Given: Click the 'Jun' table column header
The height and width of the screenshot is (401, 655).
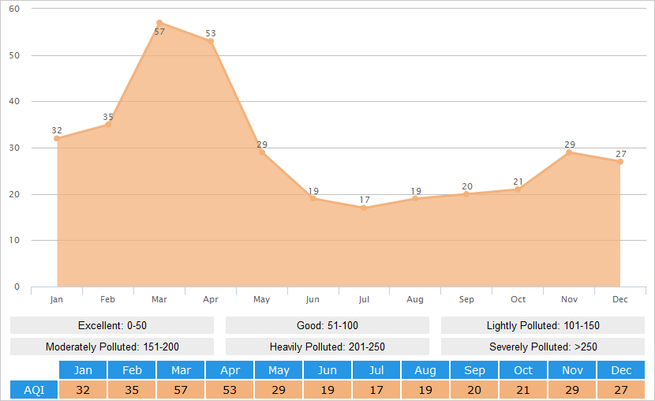Looking at the screenshot, I should point(327,370).
